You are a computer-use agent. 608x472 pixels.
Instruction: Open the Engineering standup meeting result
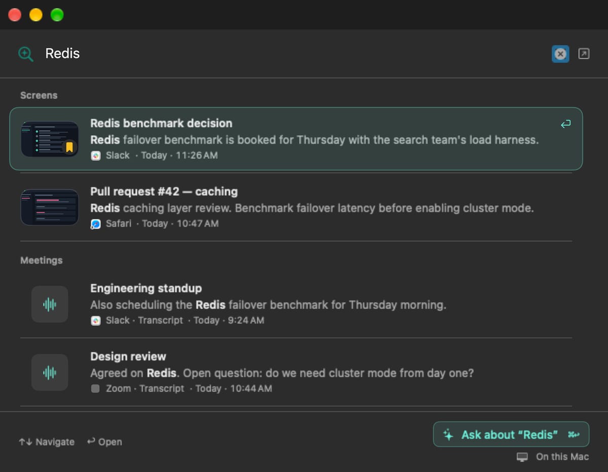coord(296,304)
